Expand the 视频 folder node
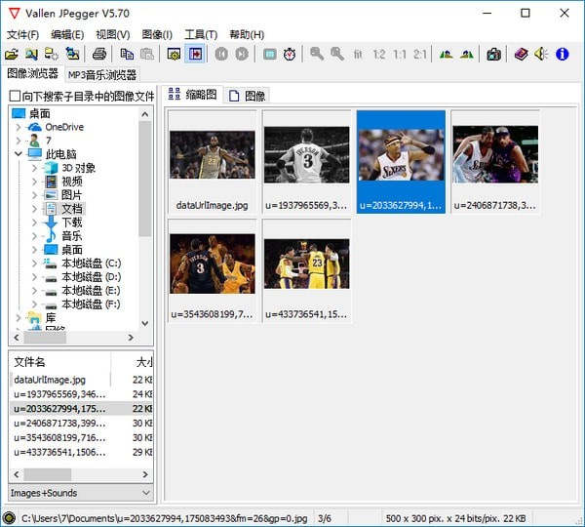Viewport: 585px width, 527px height. (35, 182)
